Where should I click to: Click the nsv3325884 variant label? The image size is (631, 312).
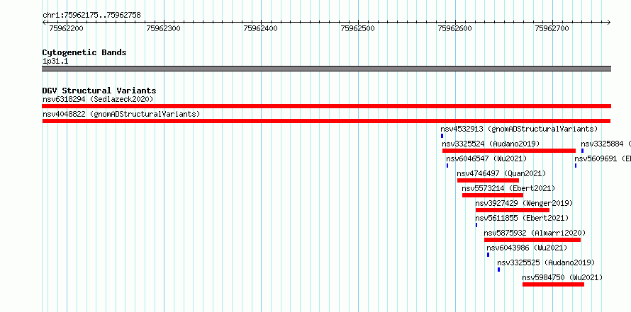point(605,144)
